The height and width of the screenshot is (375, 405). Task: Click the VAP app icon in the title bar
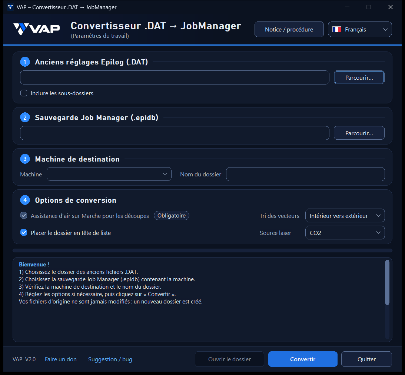(x=10, y=7)
